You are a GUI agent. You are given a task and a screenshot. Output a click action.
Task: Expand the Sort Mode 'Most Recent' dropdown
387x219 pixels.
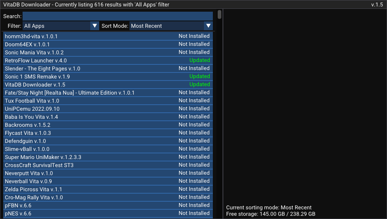[x=171, y=26]
